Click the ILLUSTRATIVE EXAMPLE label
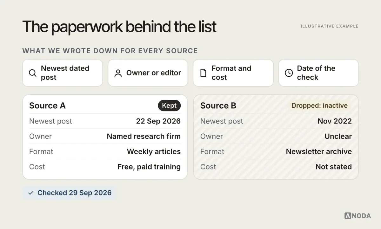This screenshot has width=381, height=229. pyautogui.click(x=330, y=26)
